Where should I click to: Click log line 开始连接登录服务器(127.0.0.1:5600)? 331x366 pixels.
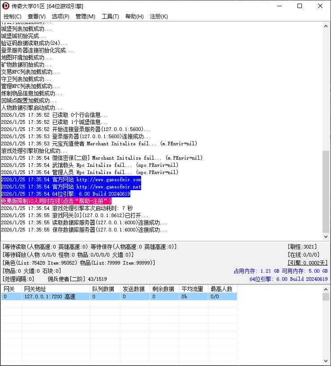pyautogui.click(x=76, y=129)
